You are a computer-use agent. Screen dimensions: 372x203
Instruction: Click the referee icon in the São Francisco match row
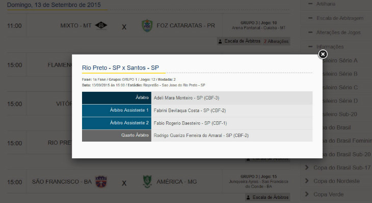tap(220, 197)
